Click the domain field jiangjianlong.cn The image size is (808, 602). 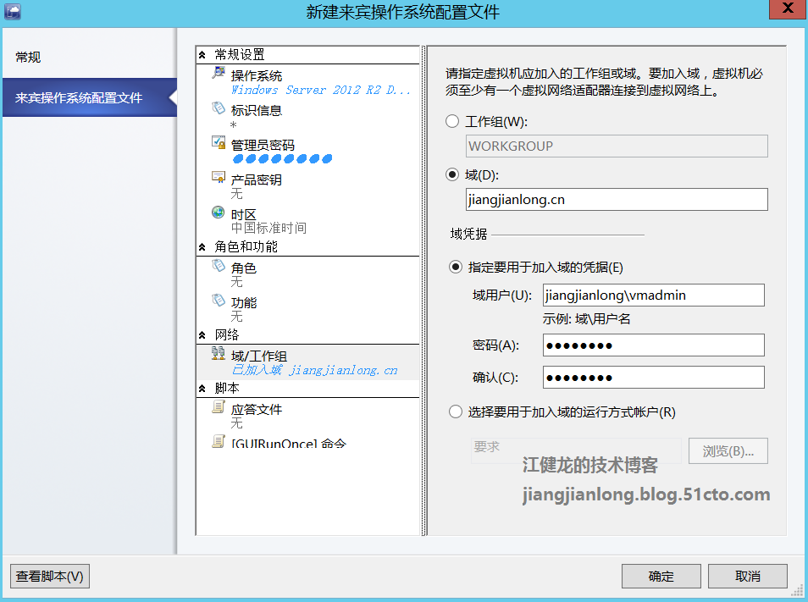(617, 199)
